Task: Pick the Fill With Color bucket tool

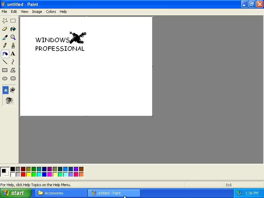Action: pos(13,29)
